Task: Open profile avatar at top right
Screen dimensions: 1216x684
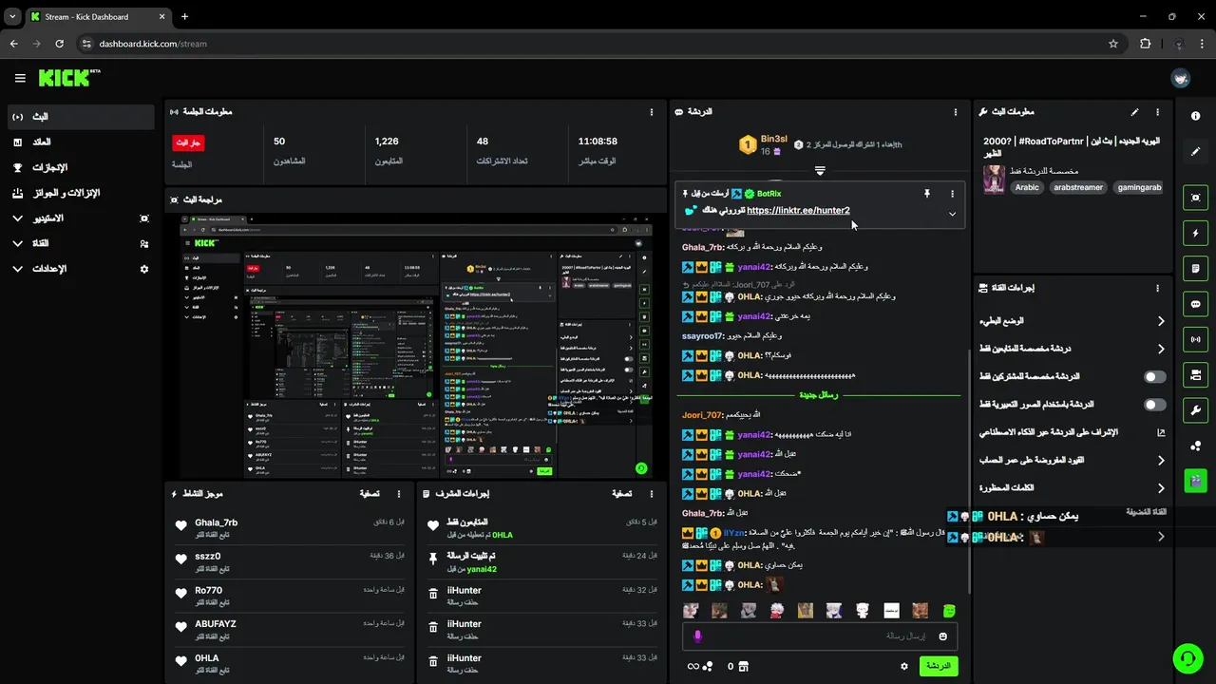Action: click(1181, 78)
